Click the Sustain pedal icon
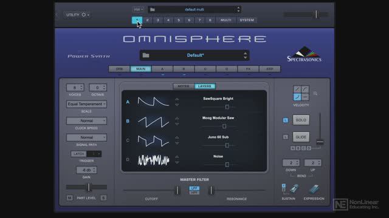 click(294, 189)
